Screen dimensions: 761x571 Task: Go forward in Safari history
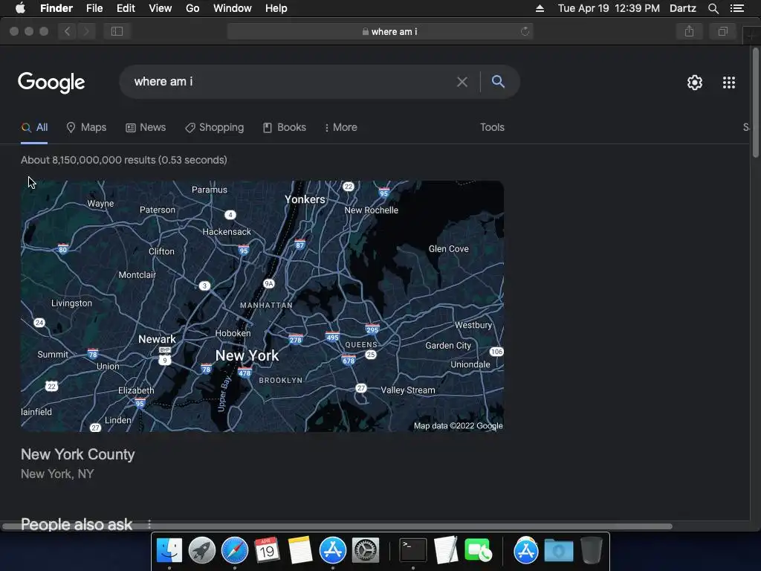point(86,31)
